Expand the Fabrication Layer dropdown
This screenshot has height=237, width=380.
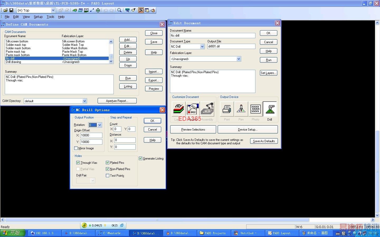pos(239,59)
